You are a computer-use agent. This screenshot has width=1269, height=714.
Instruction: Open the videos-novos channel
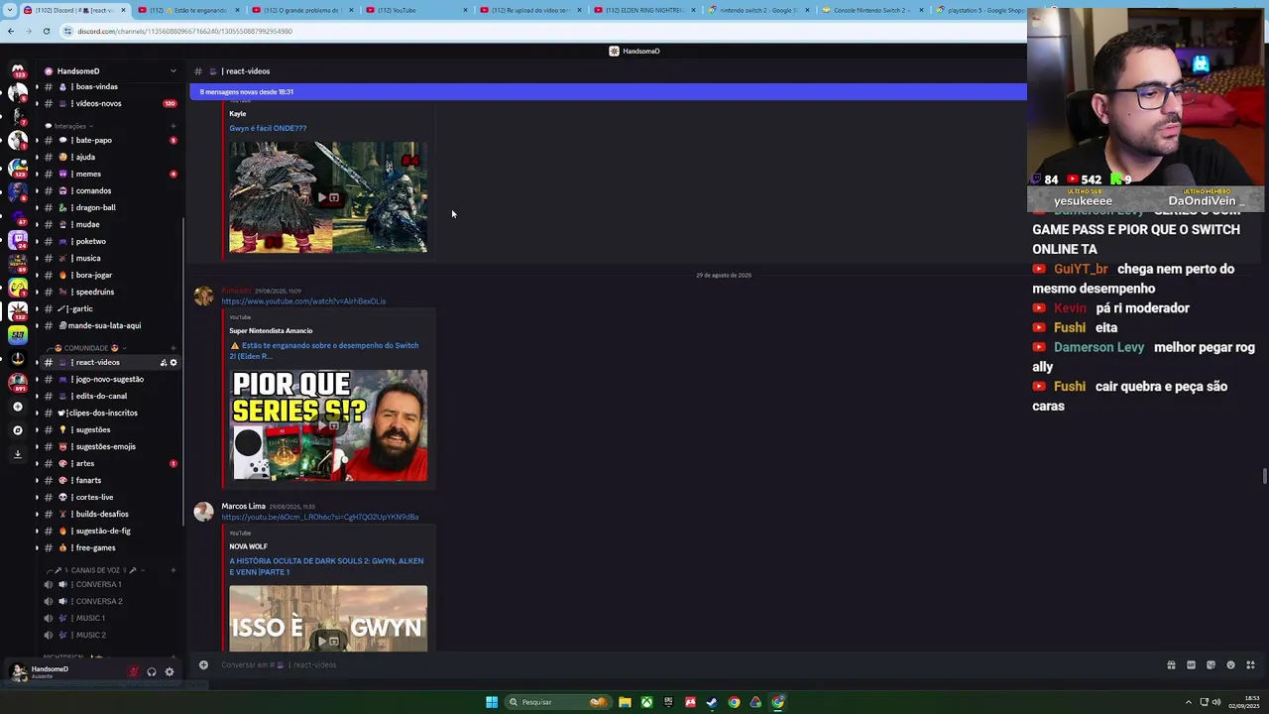[110, 103]
